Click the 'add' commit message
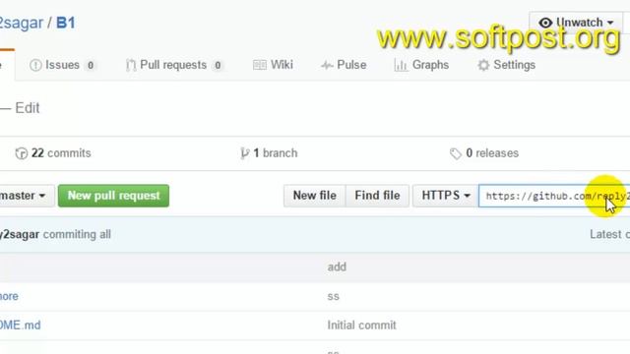This screenshot has height=354, width=630. (337, 266)
